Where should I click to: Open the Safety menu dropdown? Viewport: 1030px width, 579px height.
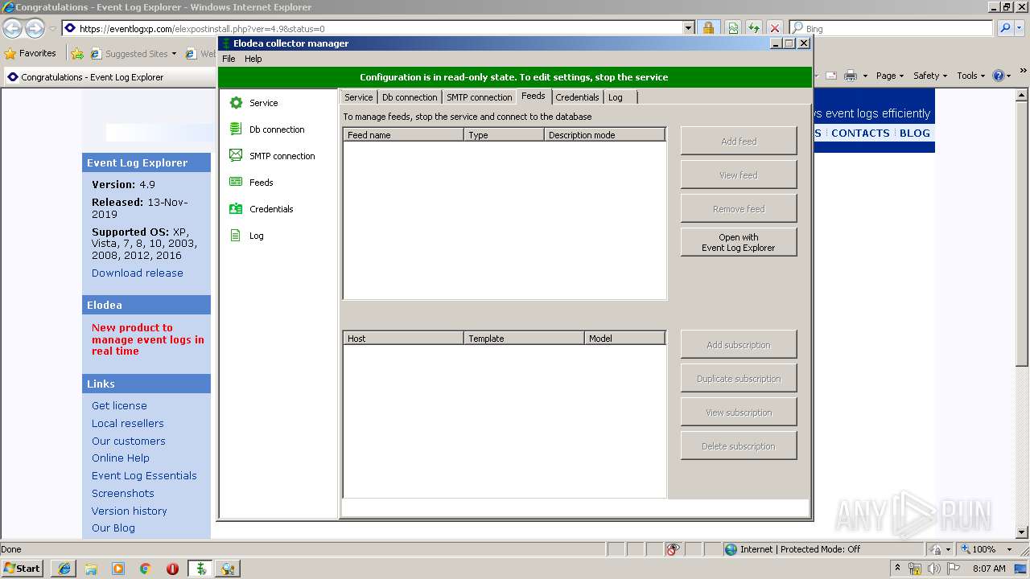(929, 76)
